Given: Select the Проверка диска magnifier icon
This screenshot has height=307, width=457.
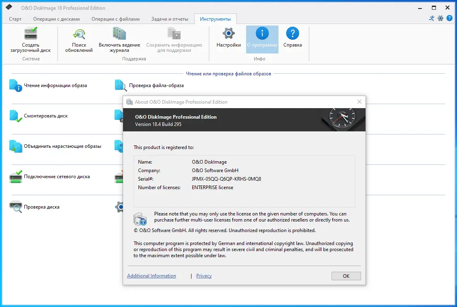Looking at the screenshot, I should 15,207.
